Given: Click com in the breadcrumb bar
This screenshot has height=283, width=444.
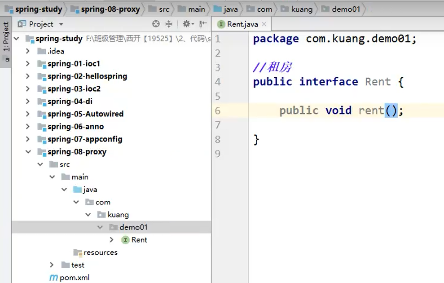Looking at the screenshot, I should point(264,9).
